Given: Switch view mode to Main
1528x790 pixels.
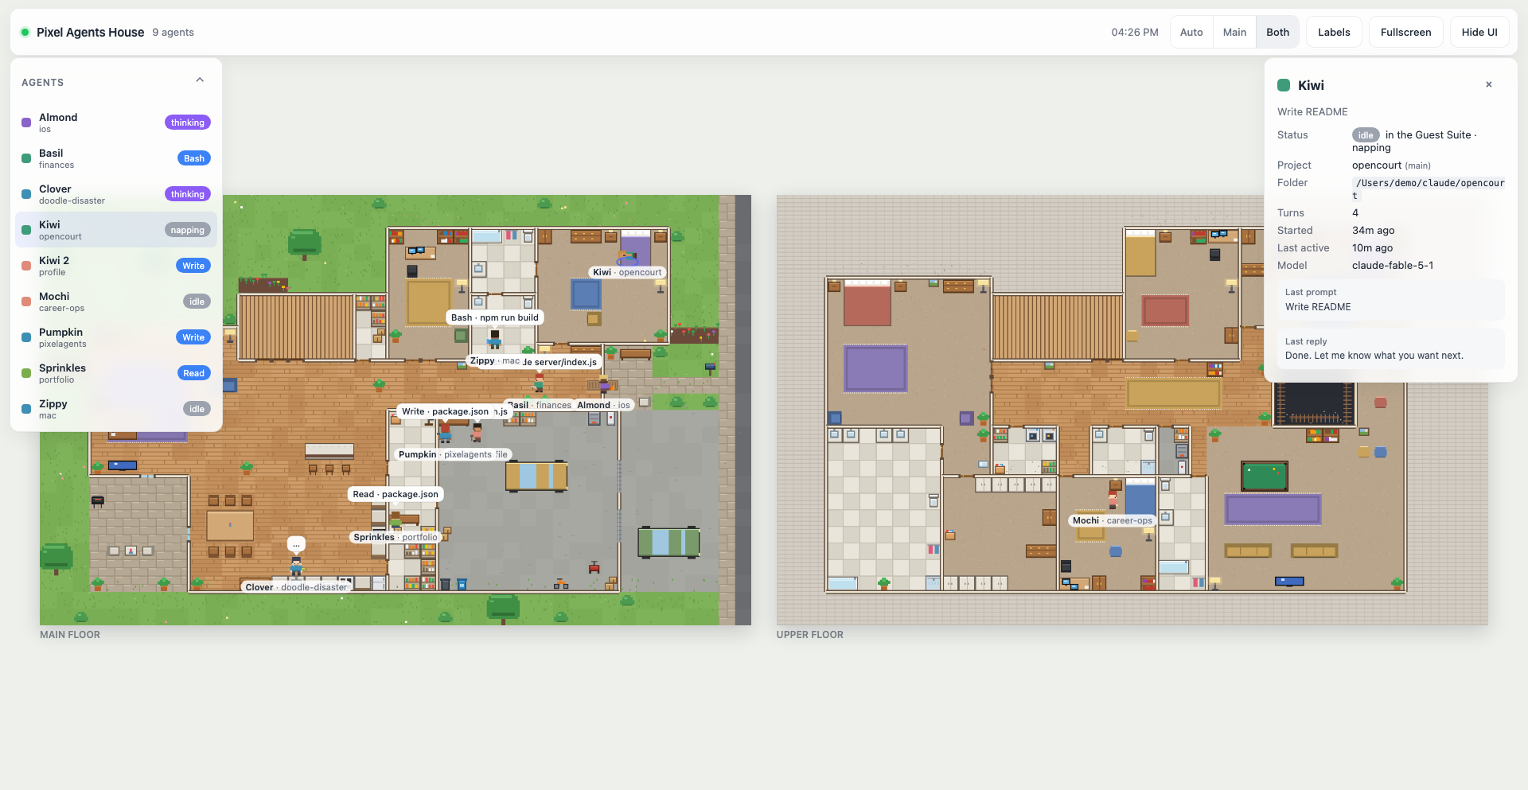Looking at the screenshot, I should 1234,32.
